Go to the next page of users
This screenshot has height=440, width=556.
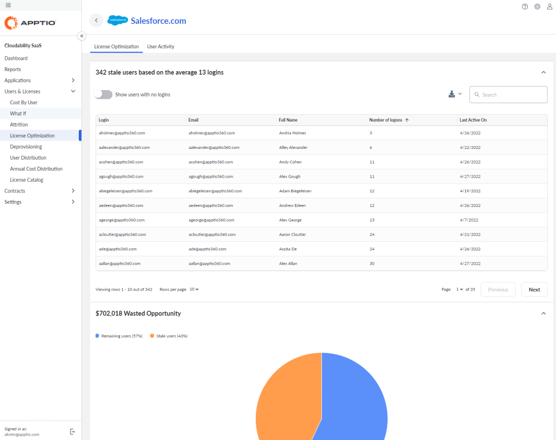[534, 289]
